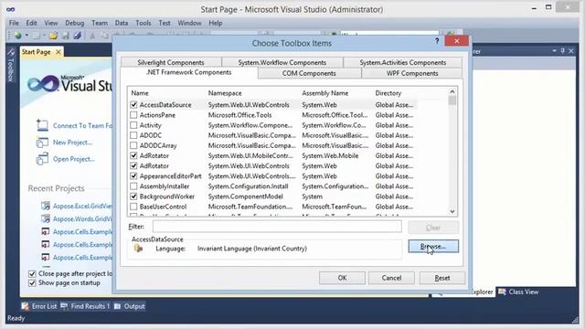Open the Add New Item dropdown arrow
Viewport: 585px width, 329px height.
click(44, 36)
